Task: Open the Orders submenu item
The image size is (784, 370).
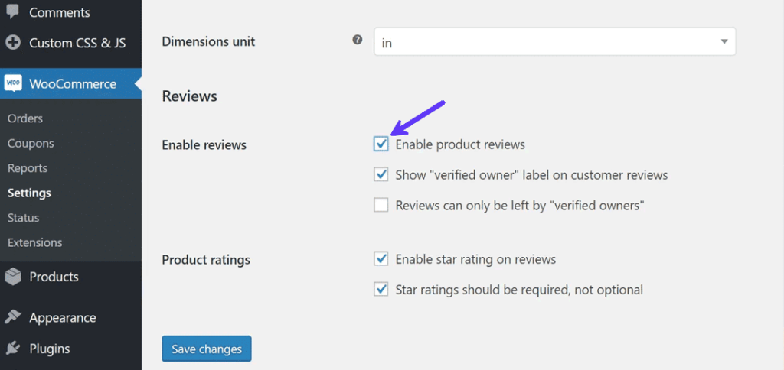Action: [25, 118]
